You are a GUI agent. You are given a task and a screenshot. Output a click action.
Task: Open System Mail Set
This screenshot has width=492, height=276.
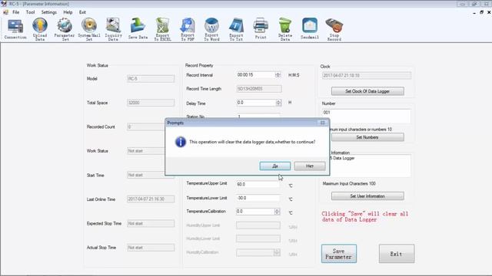[89, 29]
